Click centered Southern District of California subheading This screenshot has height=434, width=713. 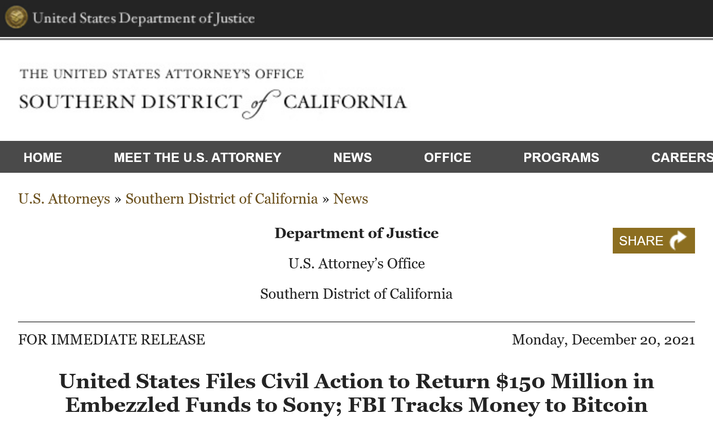(x=356, y=294)
